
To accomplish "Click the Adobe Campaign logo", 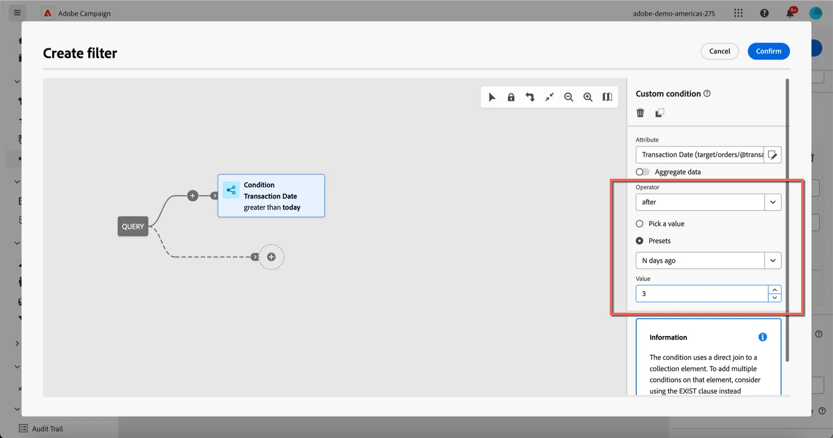I will [47, 13].
